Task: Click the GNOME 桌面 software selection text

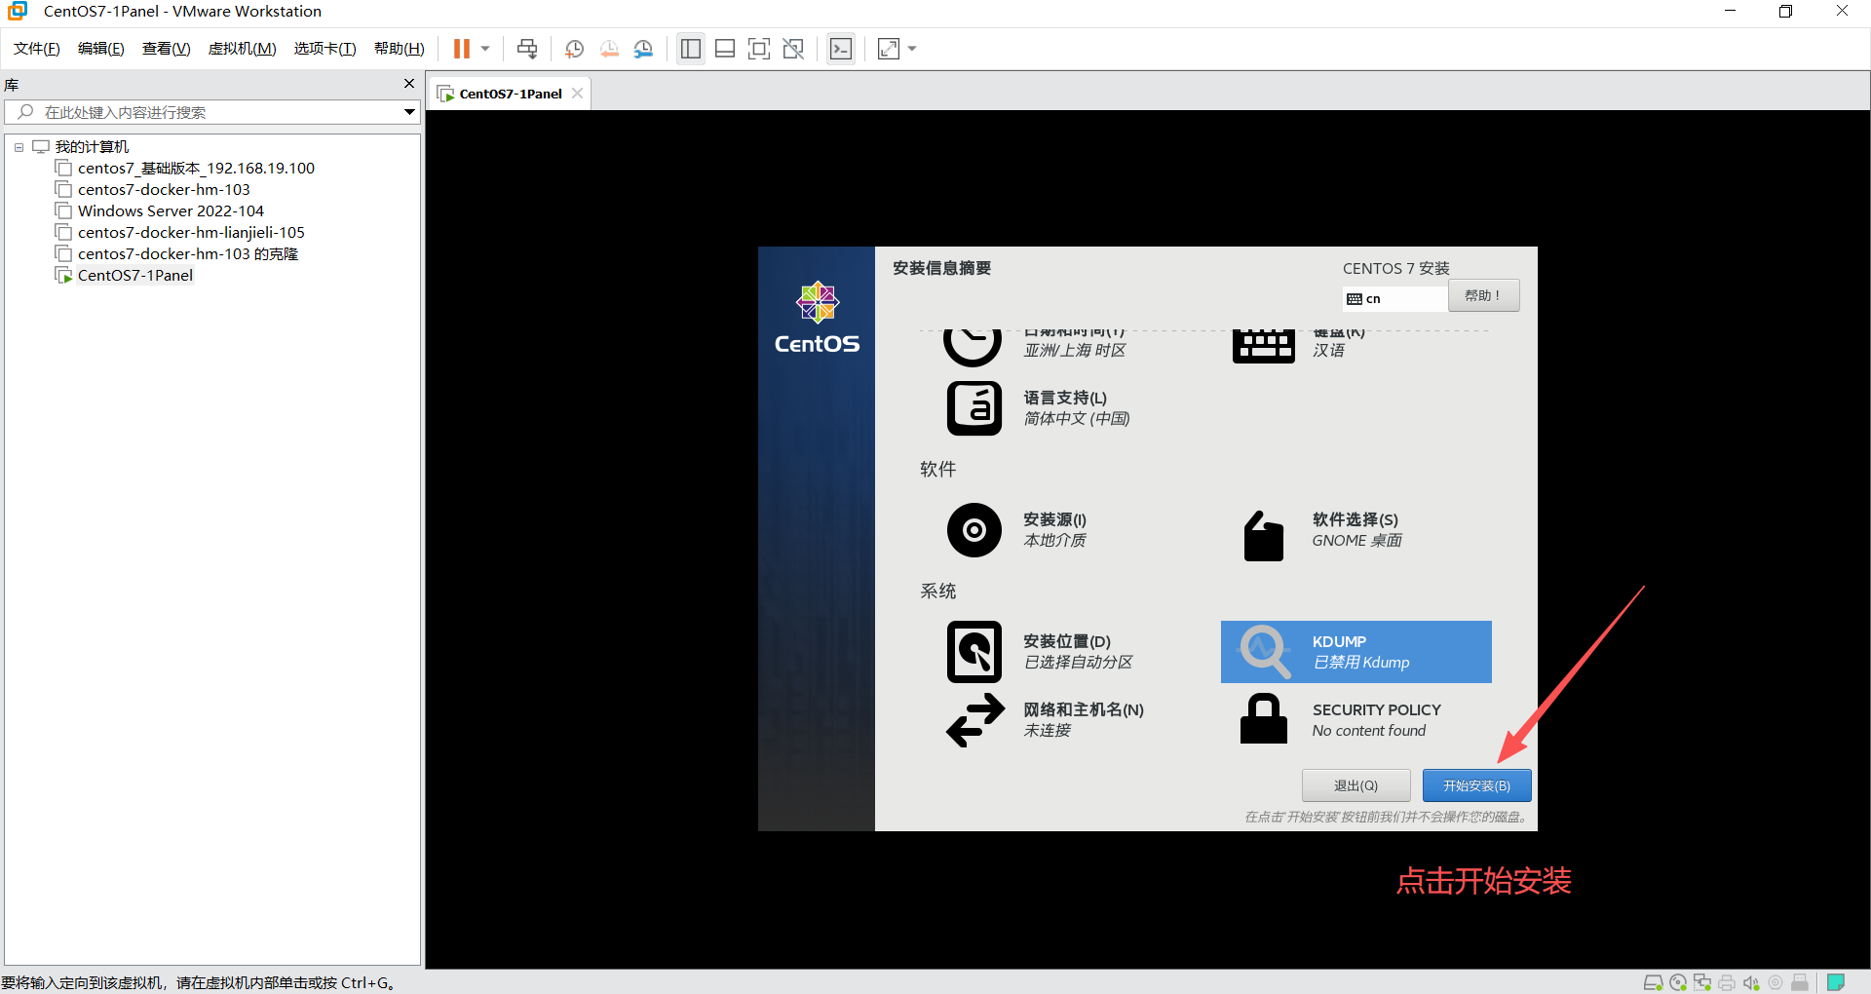Action: coord(1356,541)
